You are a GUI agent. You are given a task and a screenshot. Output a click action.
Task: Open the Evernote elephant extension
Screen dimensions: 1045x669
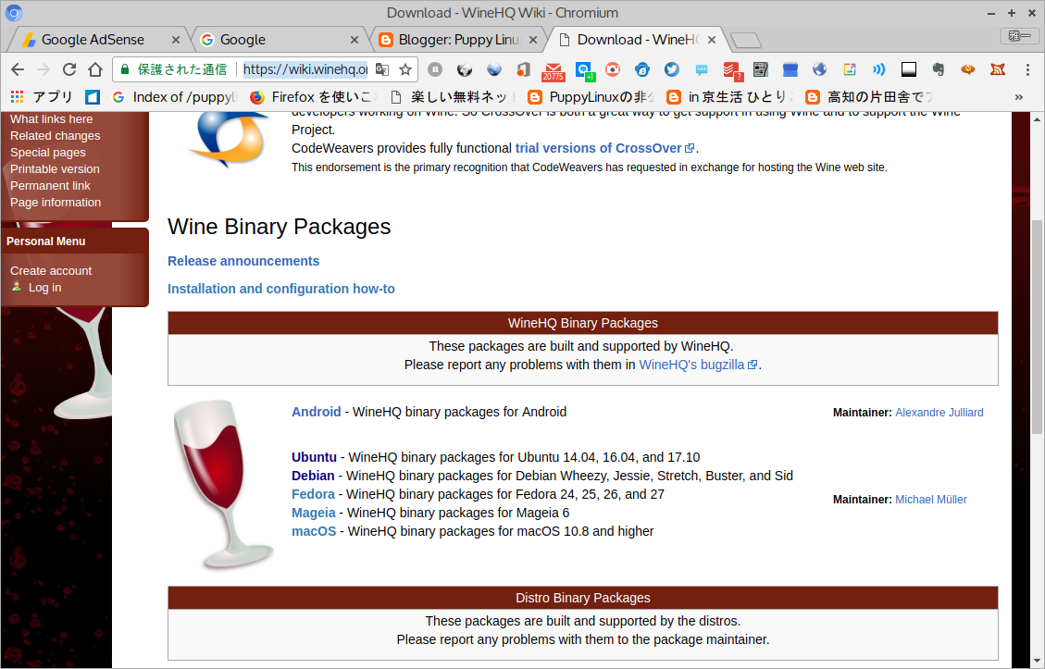939,69
